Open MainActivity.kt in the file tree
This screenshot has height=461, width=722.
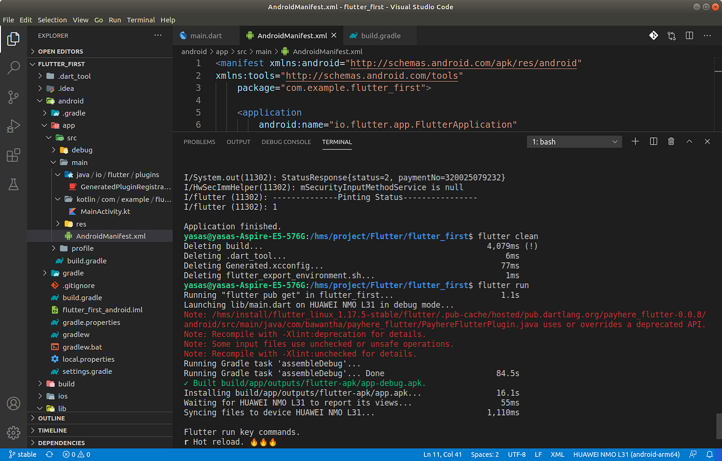[x=105, y=211]
